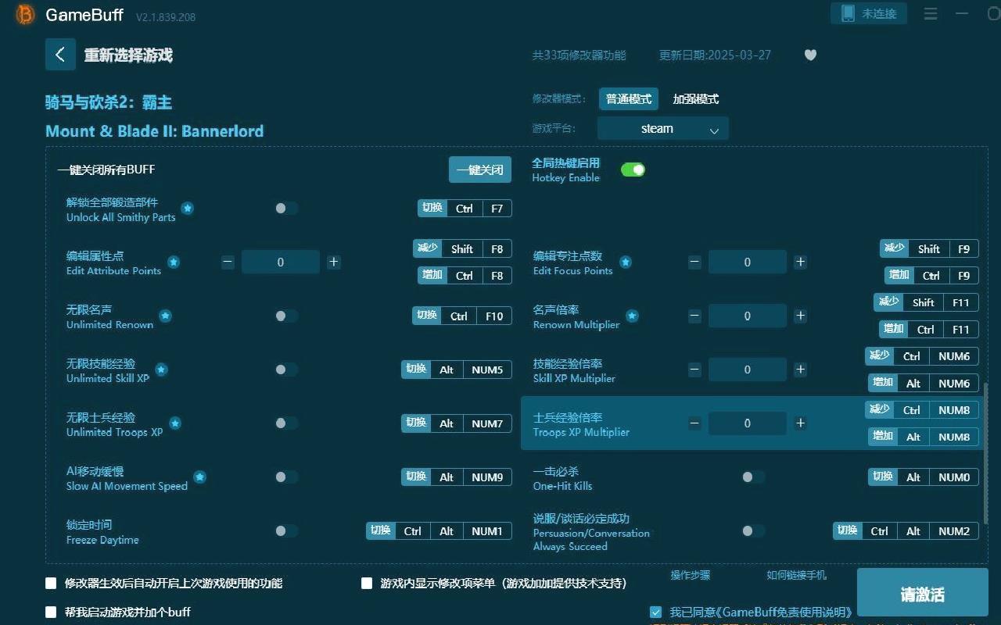Click Ctrl F10 hotkey for Unlimited Renown
The image size is (1001, 625).
pyautogui.click(x=462, y=316)
